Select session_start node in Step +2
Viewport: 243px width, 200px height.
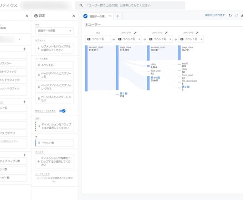click(148, 53)
